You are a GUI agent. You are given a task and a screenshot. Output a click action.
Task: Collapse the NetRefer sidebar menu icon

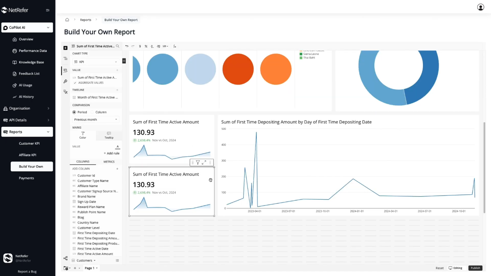(48, 10)
